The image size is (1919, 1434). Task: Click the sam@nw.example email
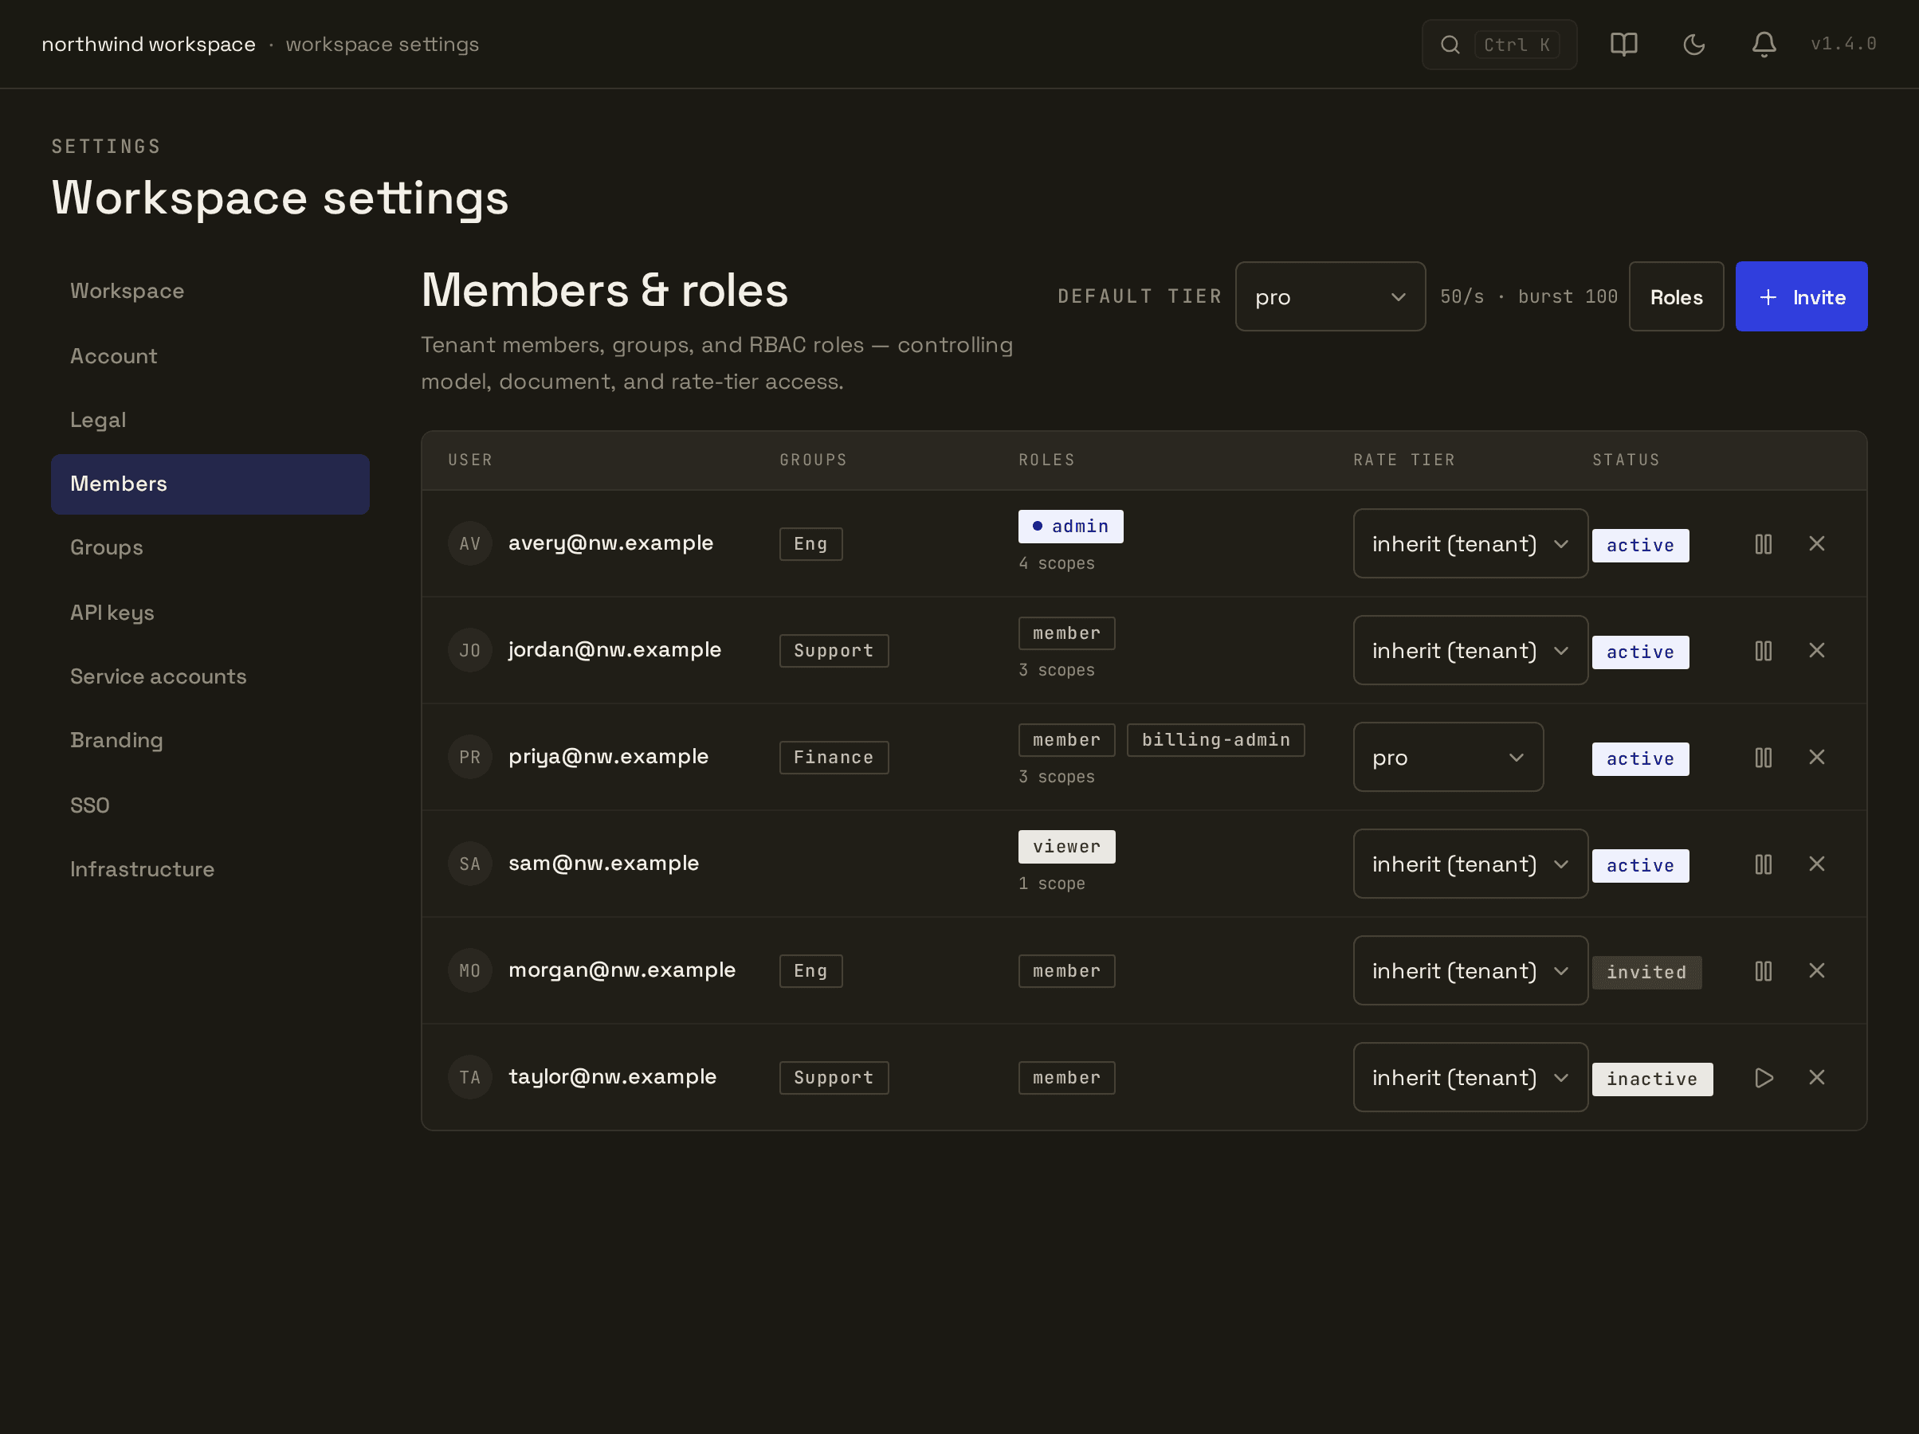604,863
